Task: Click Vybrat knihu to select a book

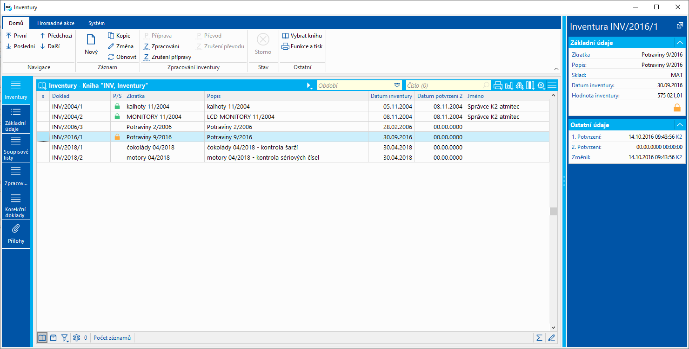Action: [x=302, y=36]
